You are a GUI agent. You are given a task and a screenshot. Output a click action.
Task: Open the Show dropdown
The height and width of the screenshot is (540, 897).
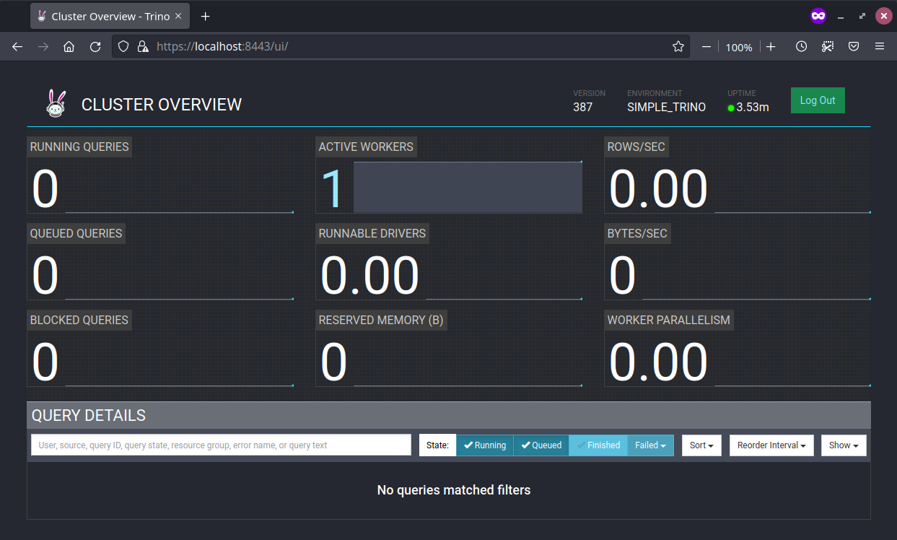pos(843,445)
